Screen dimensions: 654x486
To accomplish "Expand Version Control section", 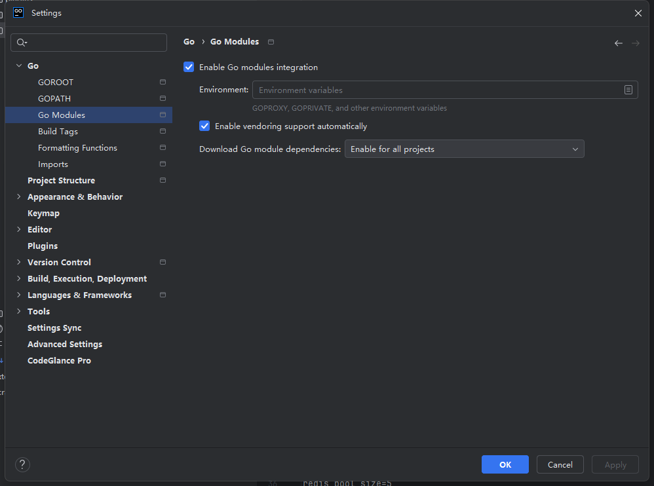I will [x=19, y=262].
